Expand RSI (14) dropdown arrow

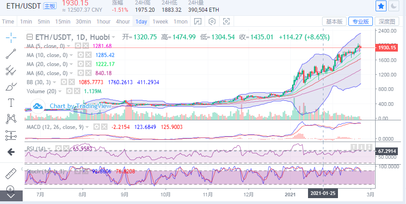[x=49, y=149]
